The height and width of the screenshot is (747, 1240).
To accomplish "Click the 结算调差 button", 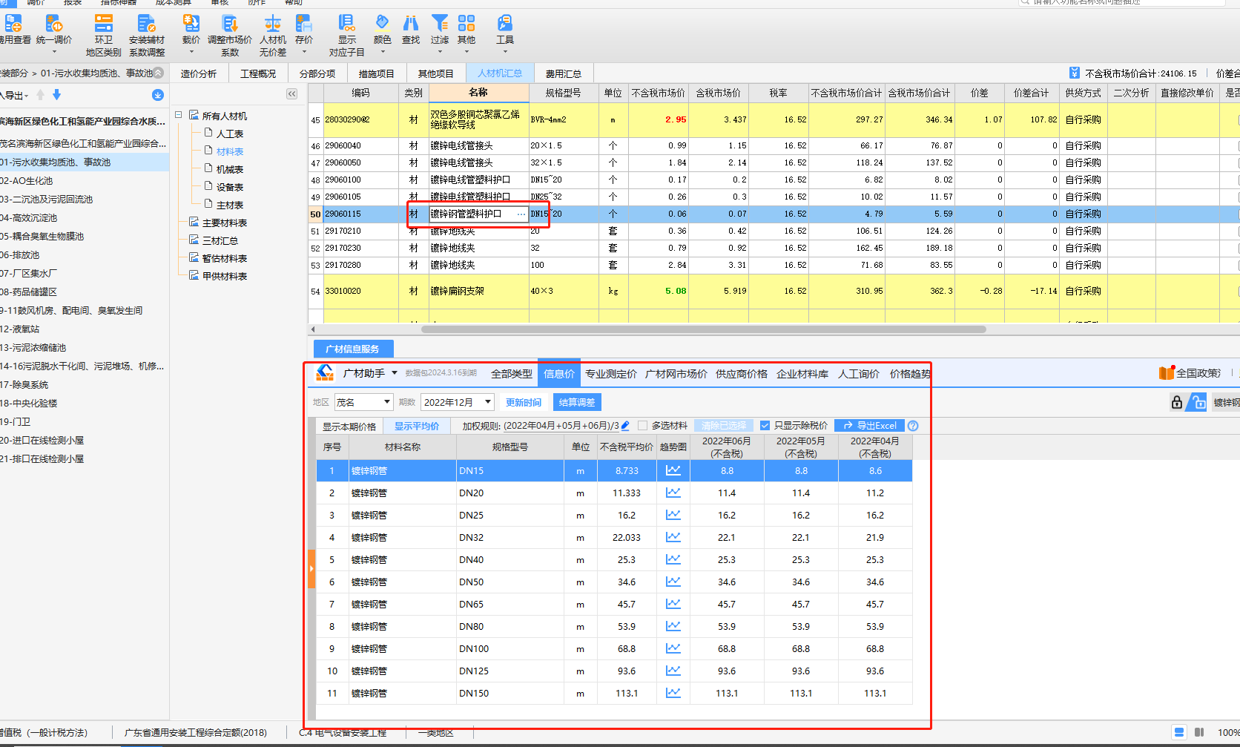I will [x=577, y=402].
